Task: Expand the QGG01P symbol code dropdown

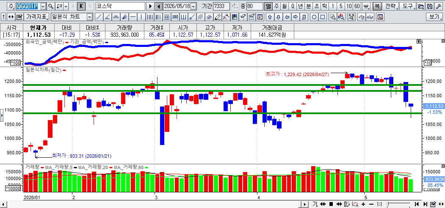Action: pos(43,6)
